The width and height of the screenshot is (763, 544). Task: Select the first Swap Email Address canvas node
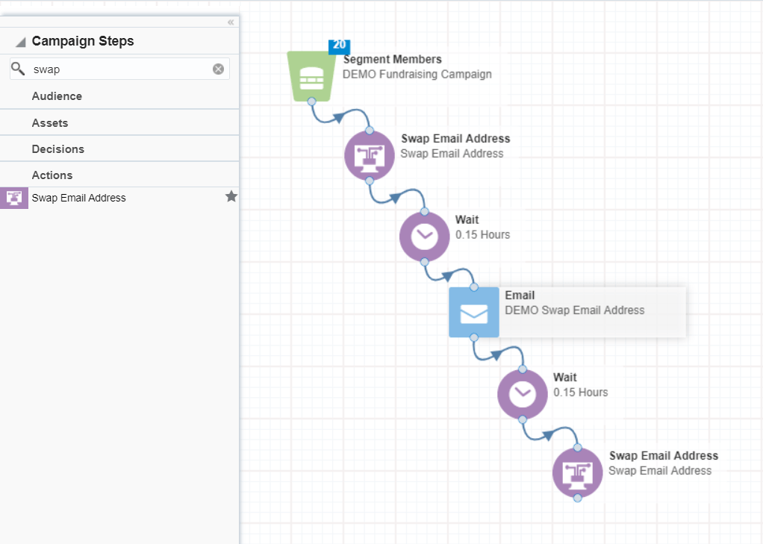pos(370,156)
